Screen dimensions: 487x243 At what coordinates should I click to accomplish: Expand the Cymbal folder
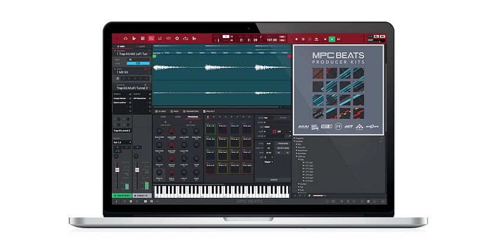click(x=299, y=184)
